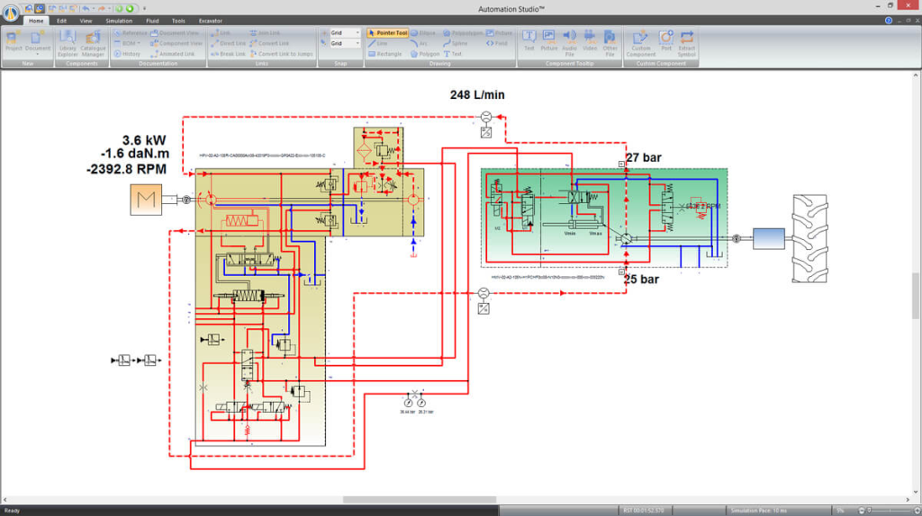Select the Ellipse drawing tool
The image size is (922, 516).
pyautogui.click(x=423, y=33)
